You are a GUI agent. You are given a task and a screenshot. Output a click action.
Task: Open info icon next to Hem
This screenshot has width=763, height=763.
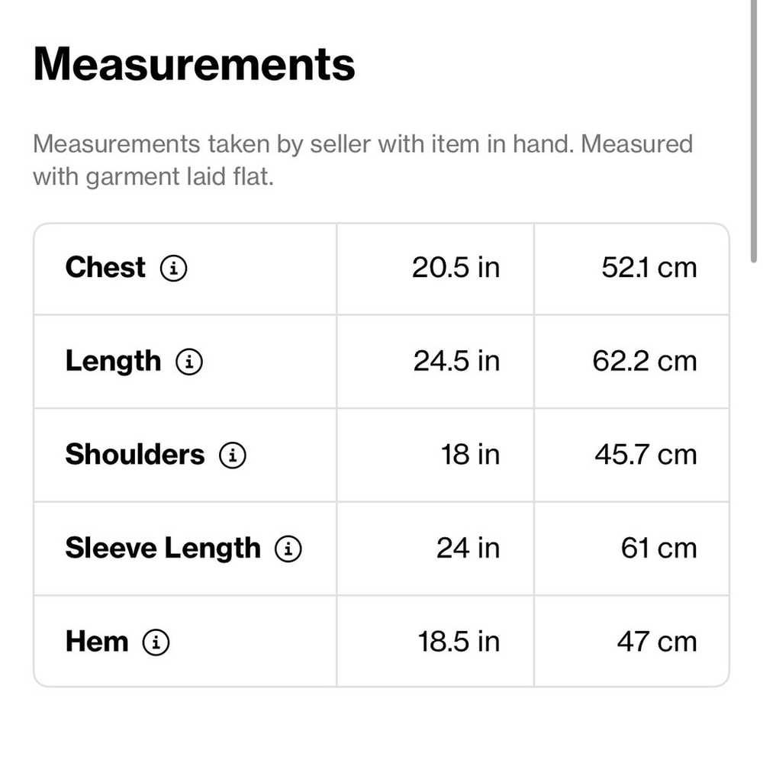click(x=156, y=642)
